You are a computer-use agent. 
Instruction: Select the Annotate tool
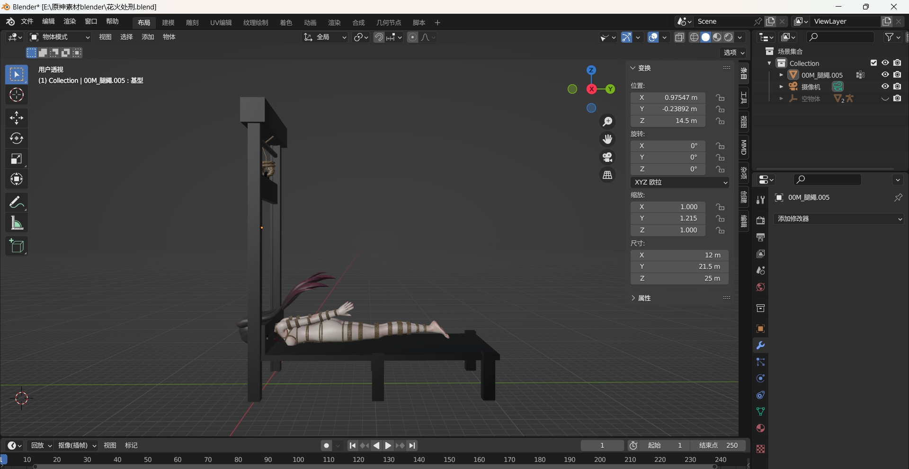(17, 203)
